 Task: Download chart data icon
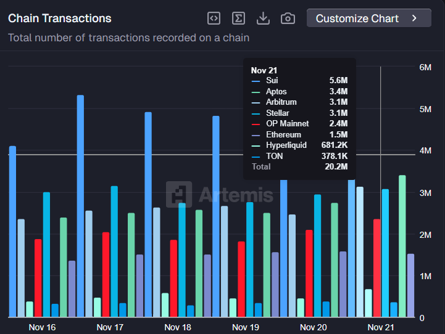pyautogui.click(x=263, y=18)
